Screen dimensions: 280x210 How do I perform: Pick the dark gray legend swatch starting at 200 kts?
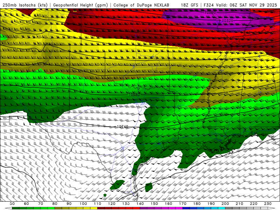(x=229, y=208)
